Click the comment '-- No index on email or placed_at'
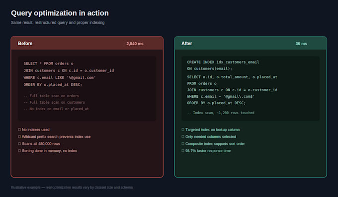This screenshot has width=338, height=197. [56, 109]
